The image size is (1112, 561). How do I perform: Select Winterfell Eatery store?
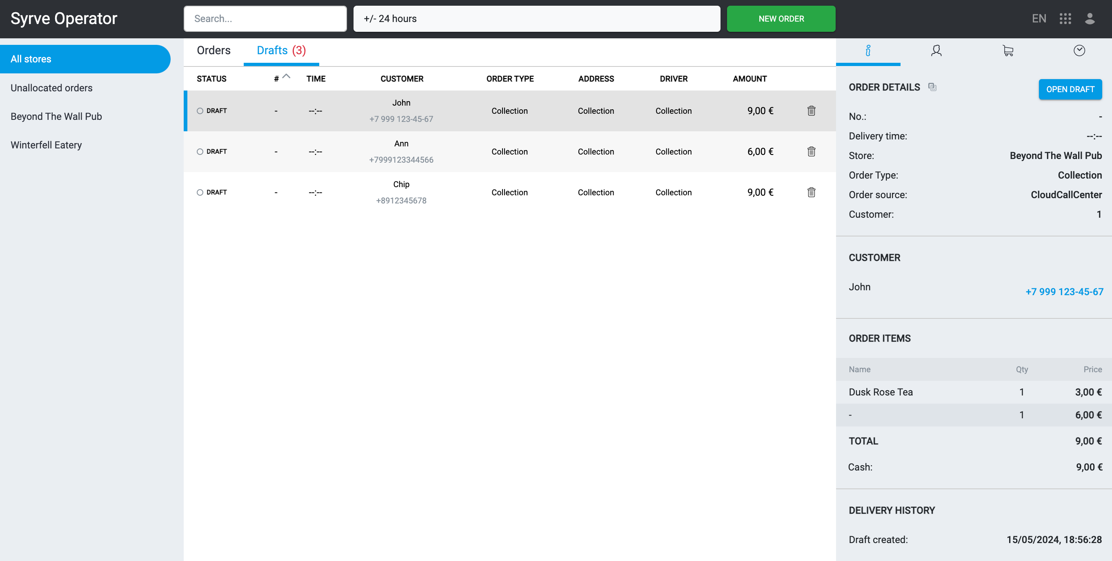pyautogui.click(x=46, y=145)
